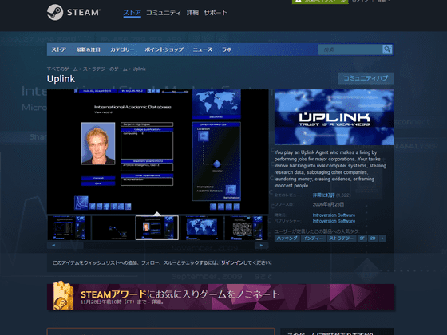Open the コミュニティ top navigation menu
Screen dimensions: 447x335
164,13
